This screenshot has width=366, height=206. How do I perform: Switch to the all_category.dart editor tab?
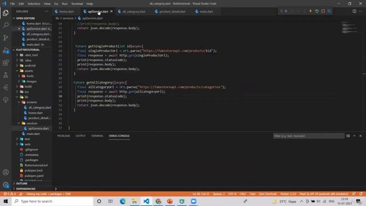click(x=133, y=11)
